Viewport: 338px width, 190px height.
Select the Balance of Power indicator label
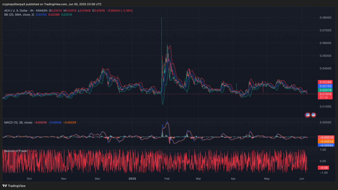point(16,151)
